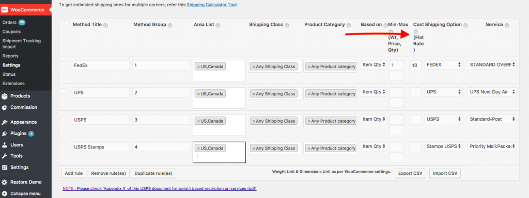Check the FedEx rule checkbox
529x198 pixels.
64,63
